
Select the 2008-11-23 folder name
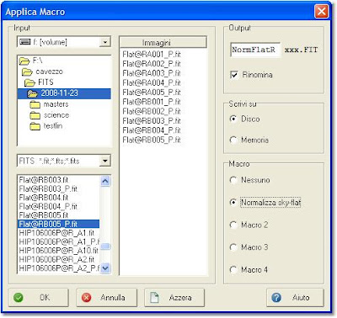[60, 93]
